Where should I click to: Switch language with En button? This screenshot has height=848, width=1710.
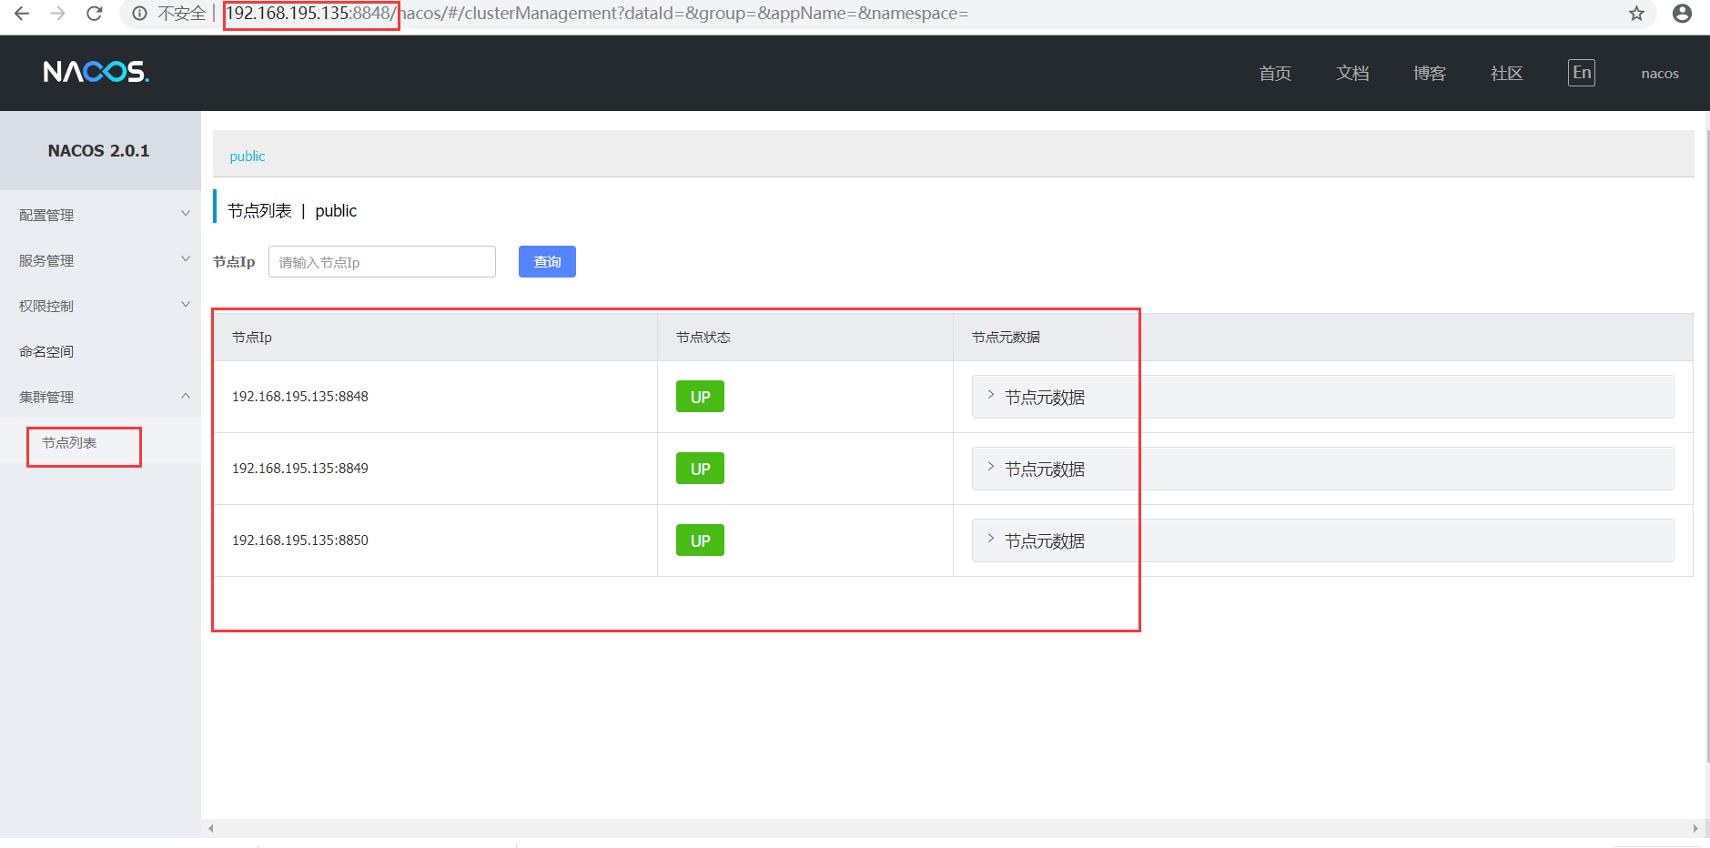tap(1582, 73)
